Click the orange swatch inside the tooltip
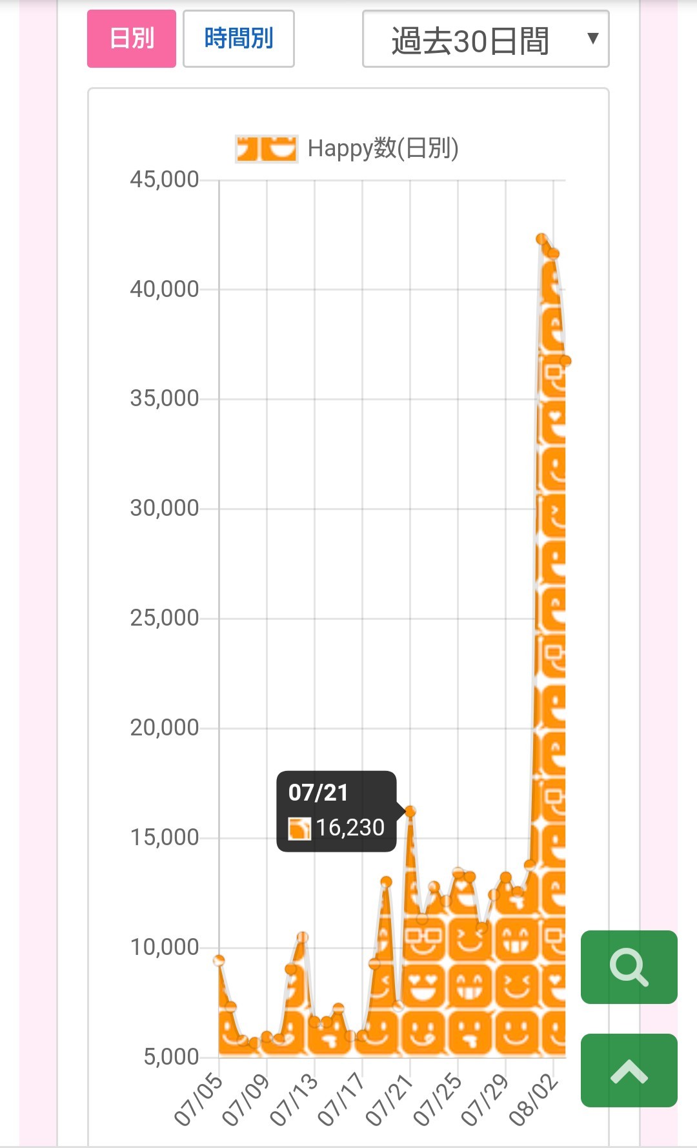The image size is (697, 1148). (x=299, y=828)
